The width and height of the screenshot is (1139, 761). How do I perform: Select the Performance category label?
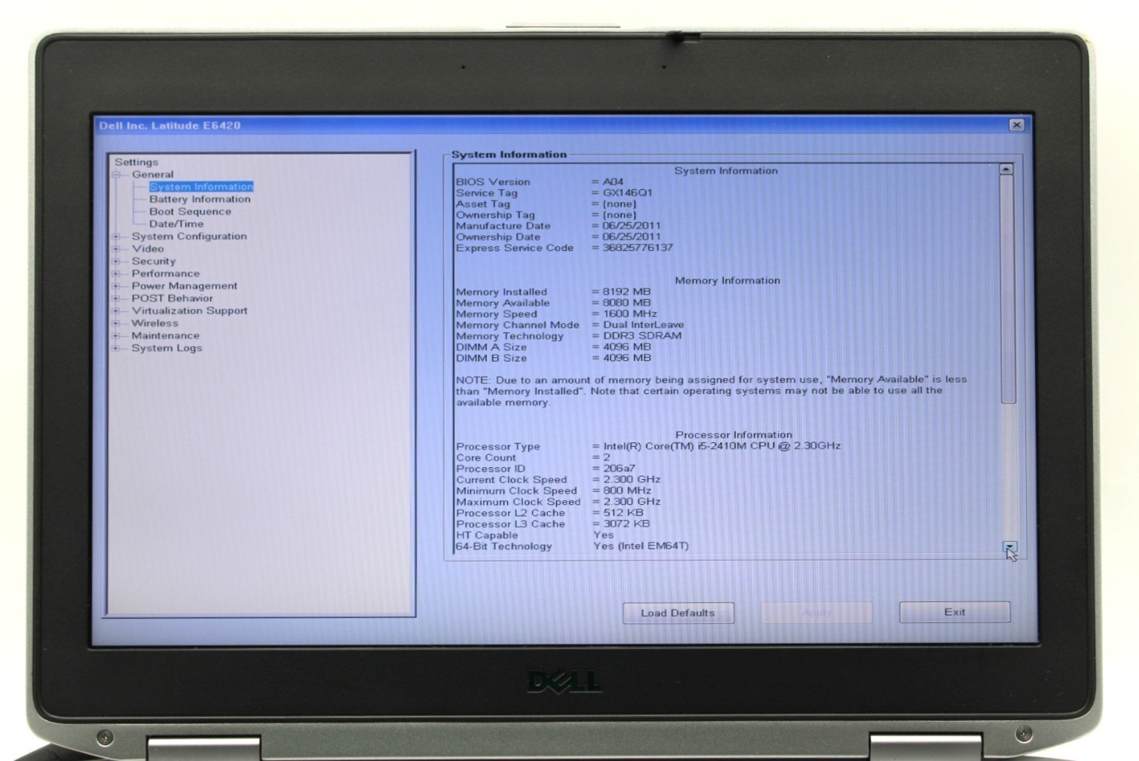coord(166,274)
